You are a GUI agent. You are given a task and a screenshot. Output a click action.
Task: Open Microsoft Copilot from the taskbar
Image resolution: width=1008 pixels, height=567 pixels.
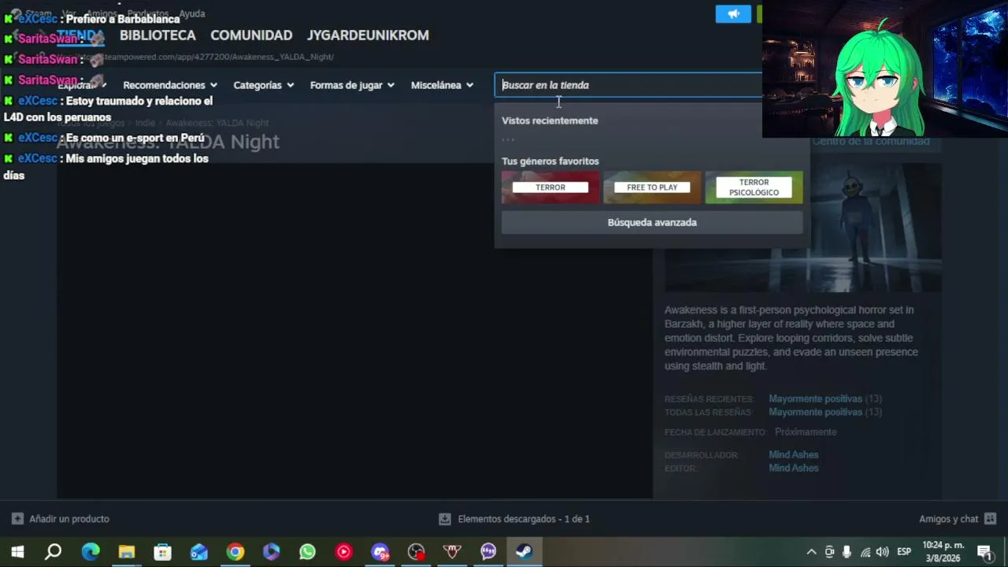pos(272,551)
